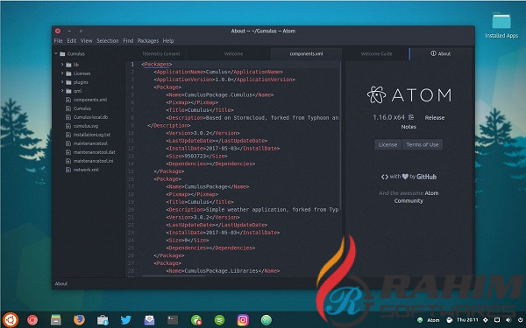
Task: Open the GitHub link
Action: click(426, 177)
